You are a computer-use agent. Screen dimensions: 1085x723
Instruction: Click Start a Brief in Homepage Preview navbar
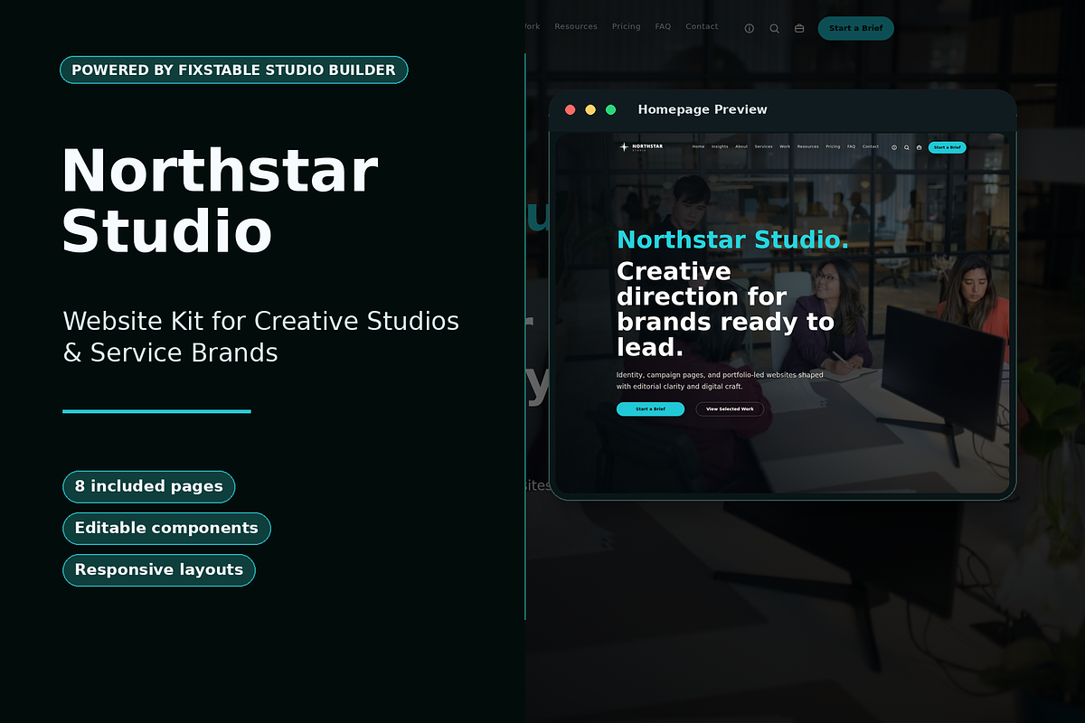tap(947, 147)
